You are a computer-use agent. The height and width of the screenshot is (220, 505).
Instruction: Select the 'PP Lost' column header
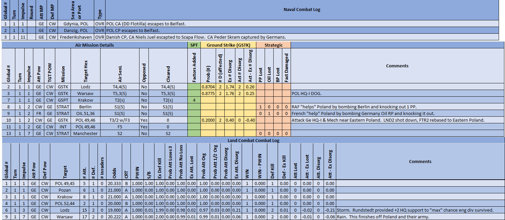click(x=260, y=66)
